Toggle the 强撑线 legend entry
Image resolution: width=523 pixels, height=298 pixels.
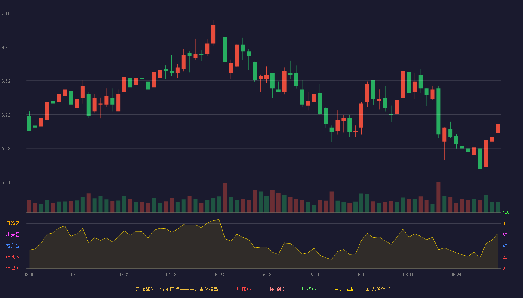(x=306, y=289)
